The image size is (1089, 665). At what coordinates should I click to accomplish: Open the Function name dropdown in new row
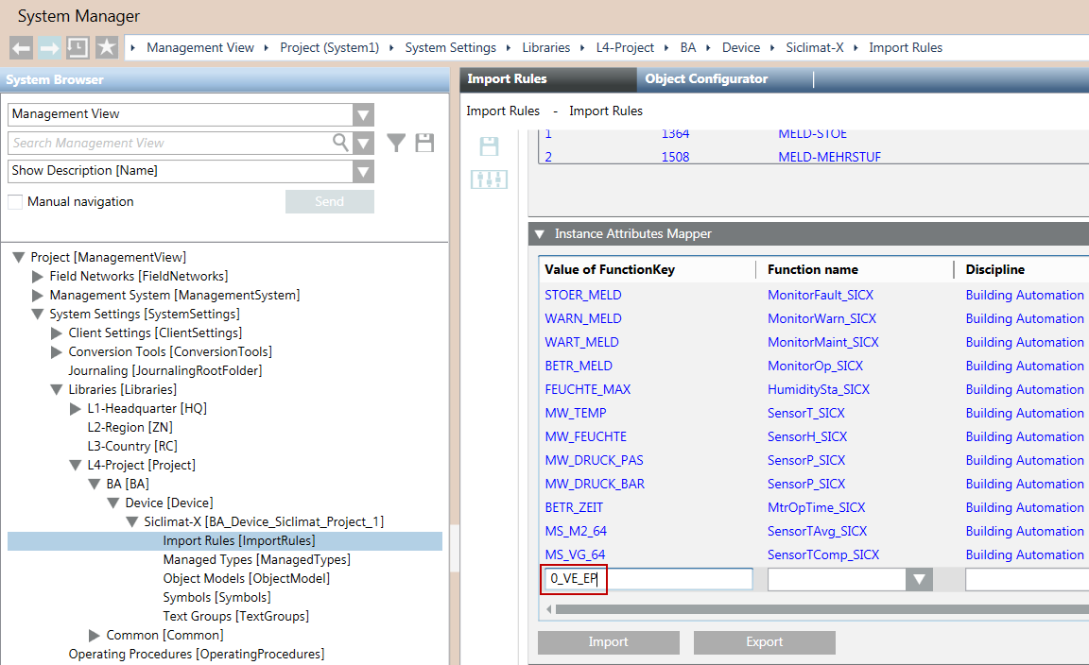click(919, 579)
